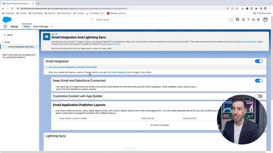Open the Cloudforce bookmarks folder
Screen dimensions: 273x153
click(8, 13)
